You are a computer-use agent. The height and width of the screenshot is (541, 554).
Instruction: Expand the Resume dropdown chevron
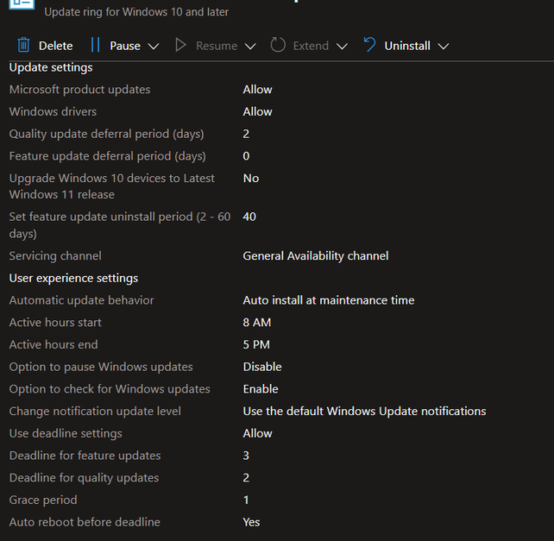click(x=250, y=47)
